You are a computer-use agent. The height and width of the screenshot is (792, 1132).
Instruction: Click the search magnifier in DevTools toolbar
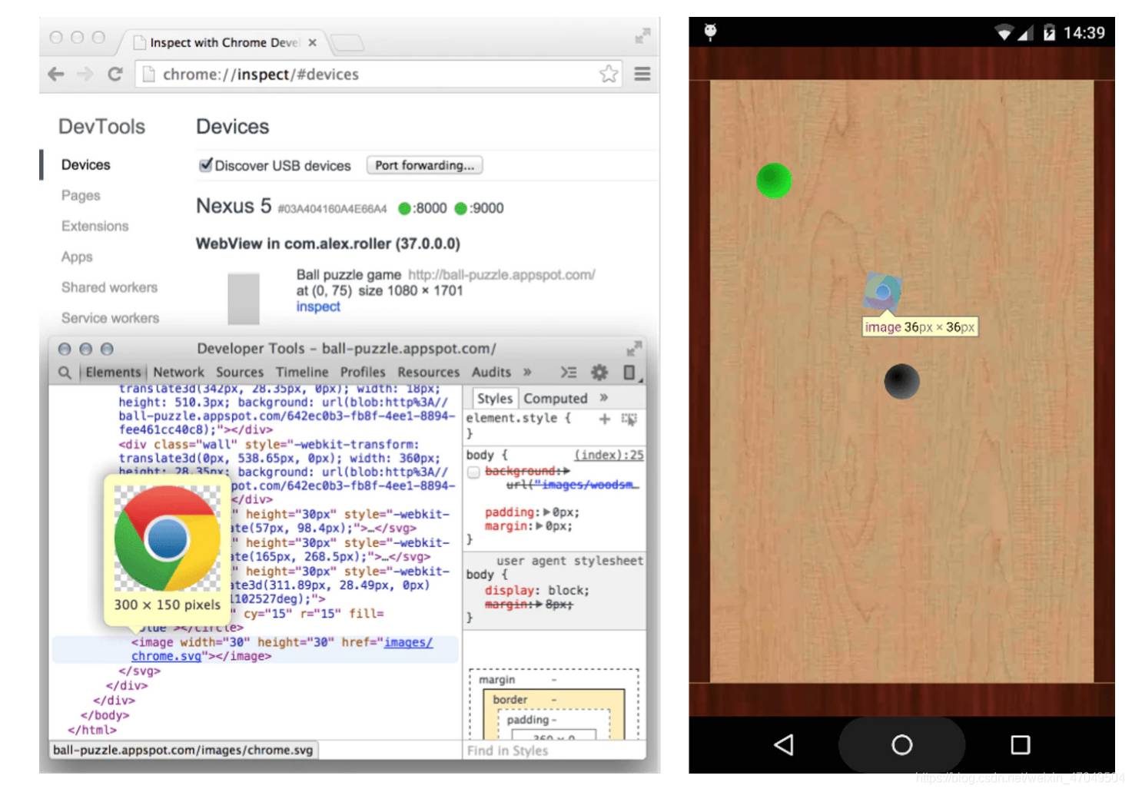coord(65,373)
